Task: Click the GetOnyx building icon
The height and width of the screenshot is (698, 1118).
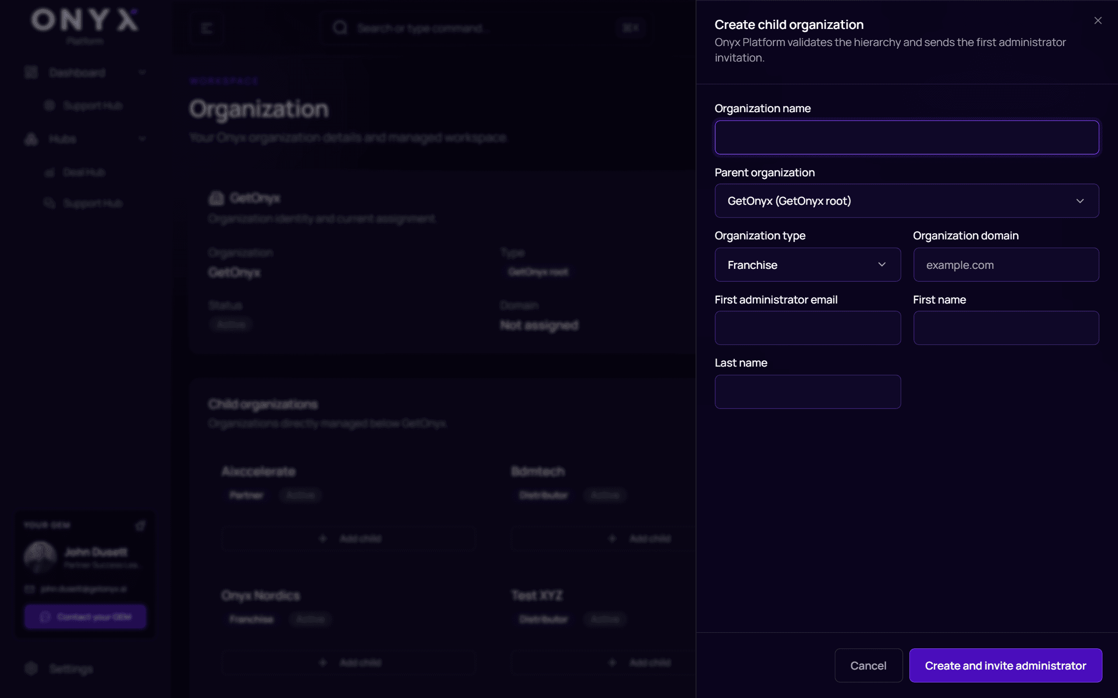Action: [216, 198]
